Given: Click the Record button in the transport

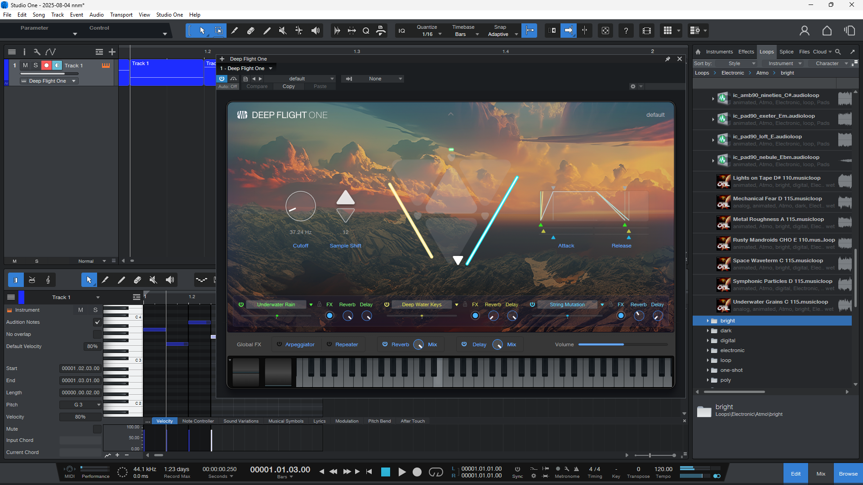Looking at the screenshot, I should point(417,472).
